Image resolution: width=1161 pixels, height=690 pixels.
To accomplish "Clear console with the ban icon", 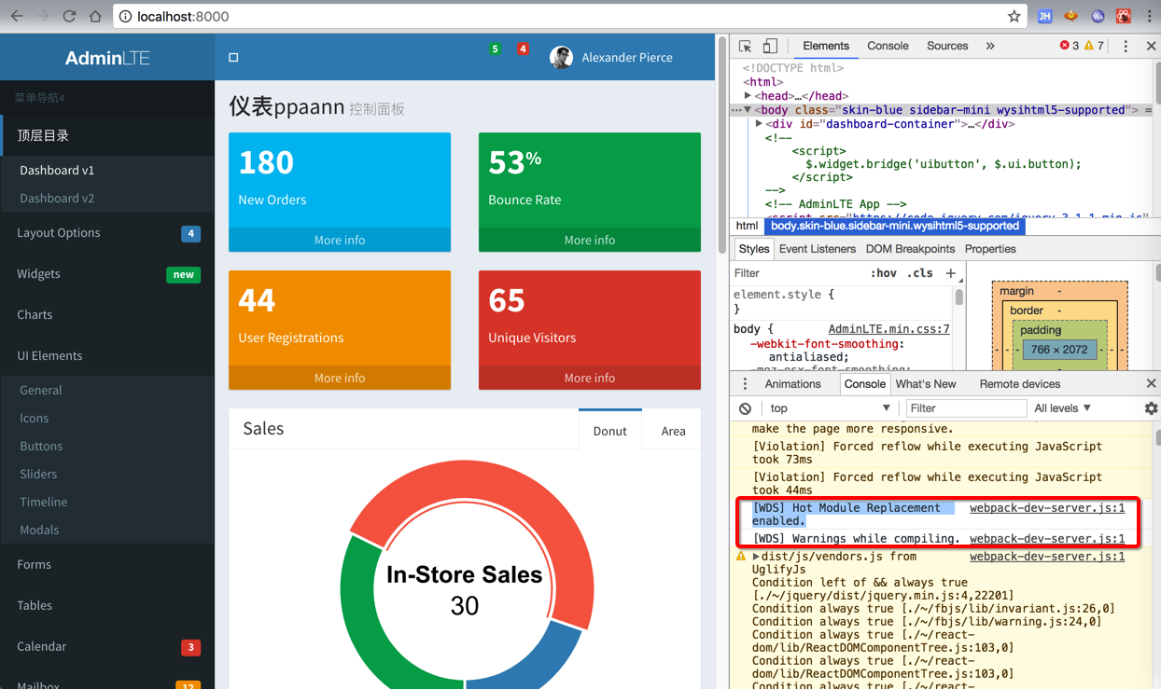I will point(745,408).
